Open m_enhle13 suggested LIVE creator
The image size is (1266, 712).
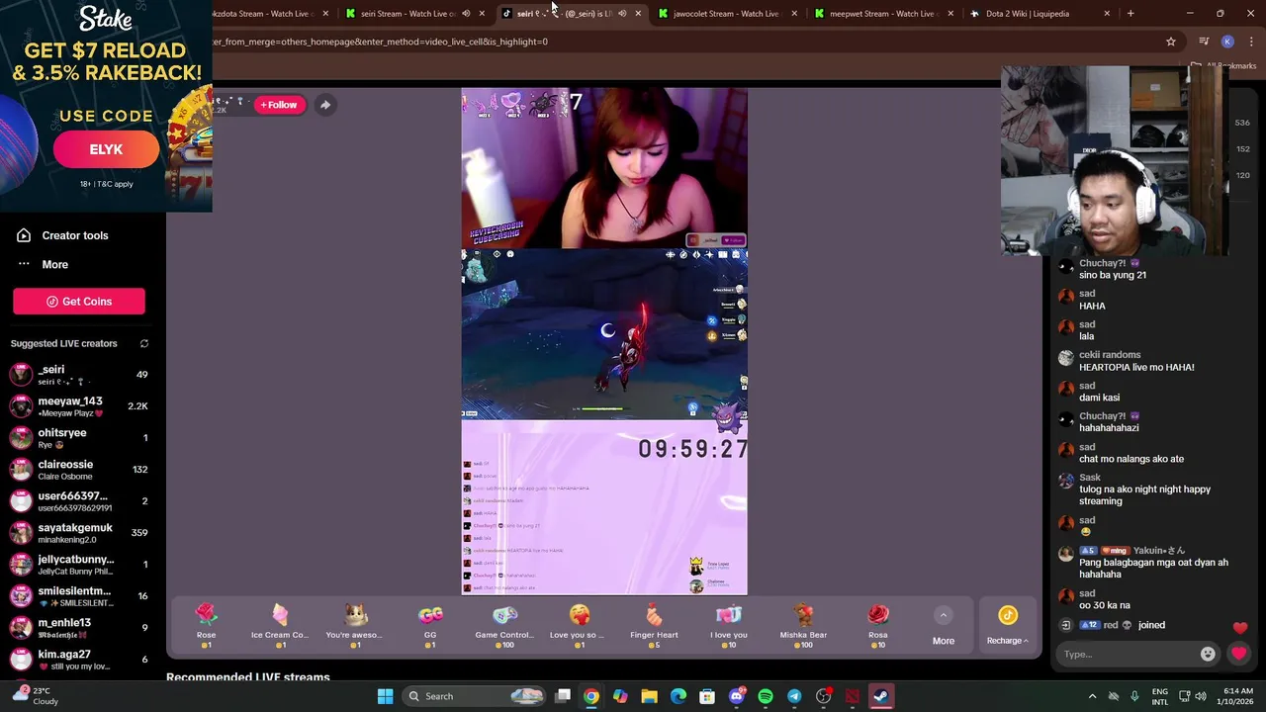click(79, 628)
